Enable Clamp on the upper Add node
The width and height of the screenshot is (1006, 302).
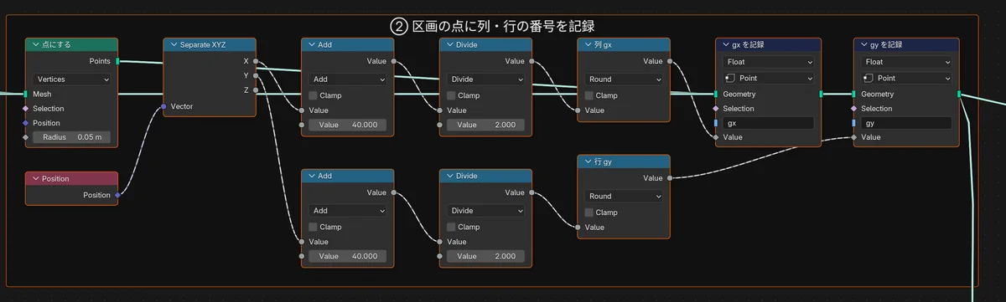pos(314,95)
